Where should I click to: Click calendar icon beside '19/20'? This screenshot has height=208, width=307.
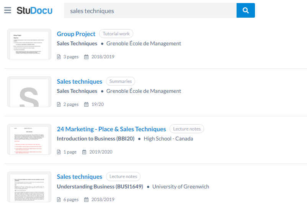(x=86, y=104)
